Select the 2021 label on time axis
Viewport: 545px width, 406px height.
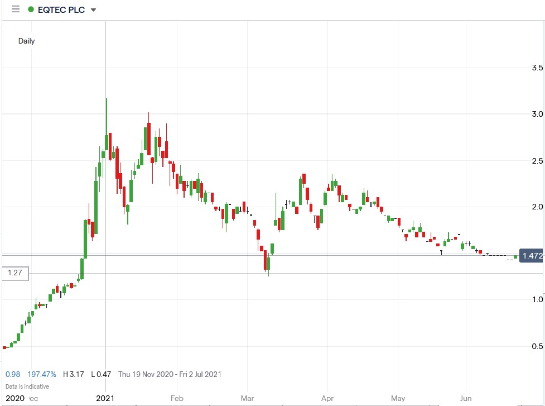pos(106,398)
